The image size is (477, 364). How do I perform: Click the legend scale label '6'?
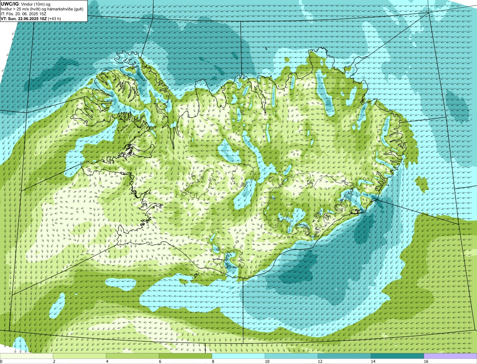pyautogui.click(x=160, y=361)
